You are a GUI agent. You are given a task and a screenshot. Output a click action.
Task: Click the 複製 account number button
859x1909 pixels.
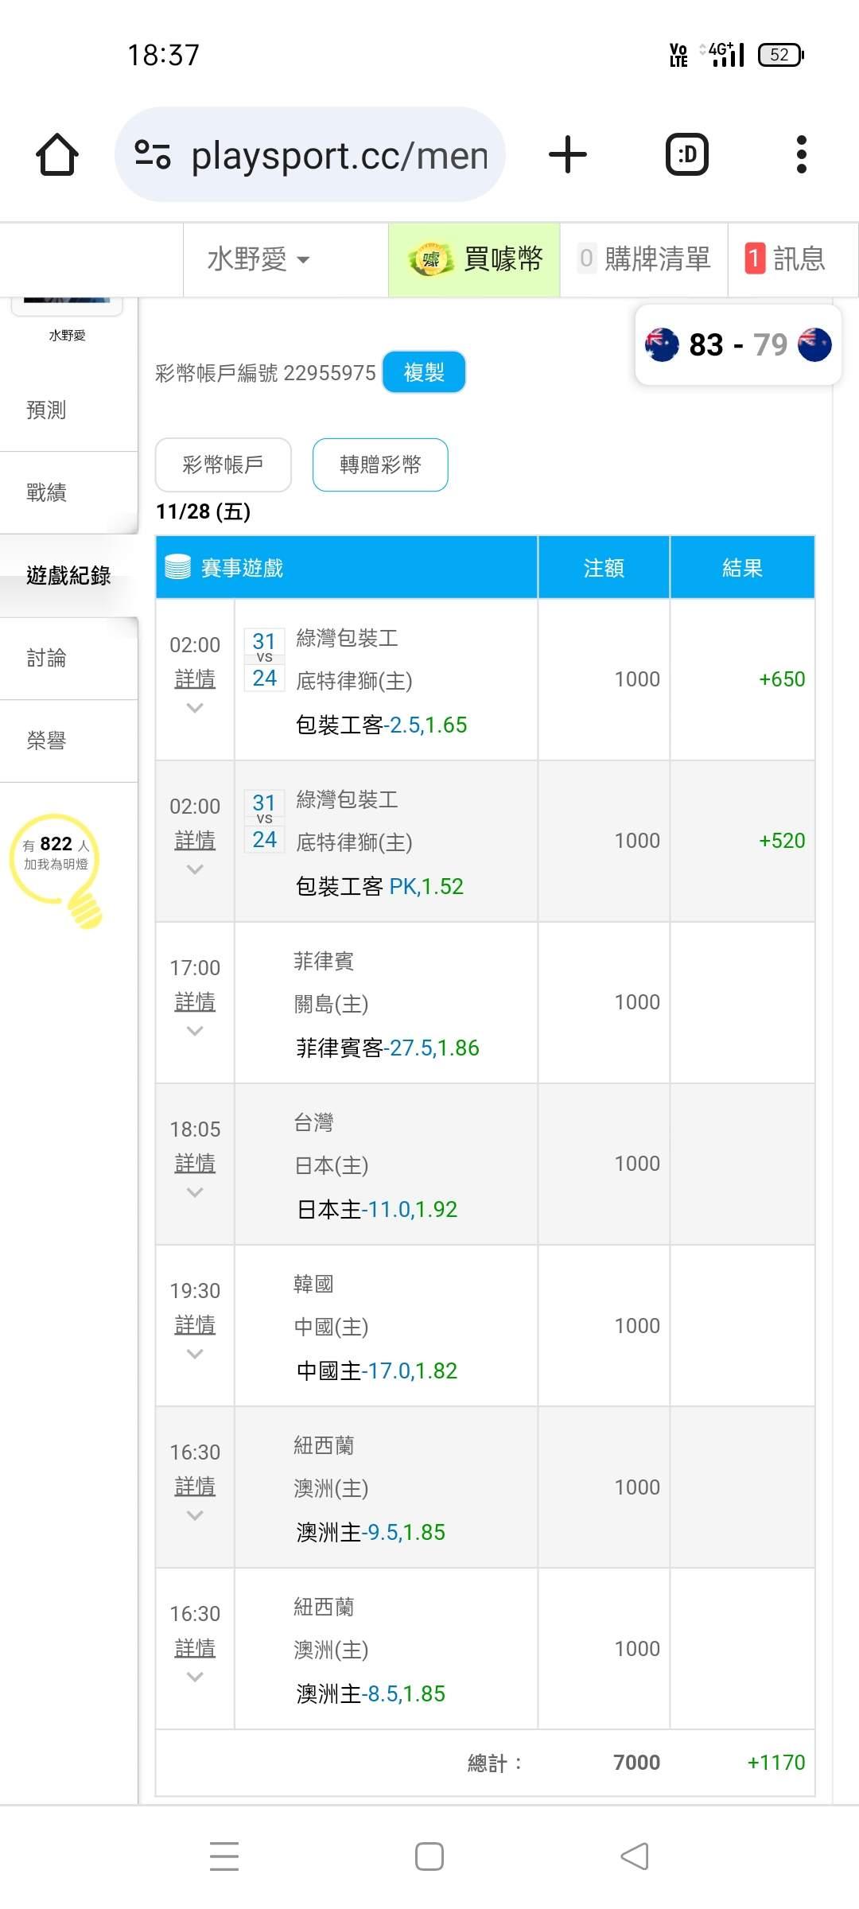click(x=423, y=372)
